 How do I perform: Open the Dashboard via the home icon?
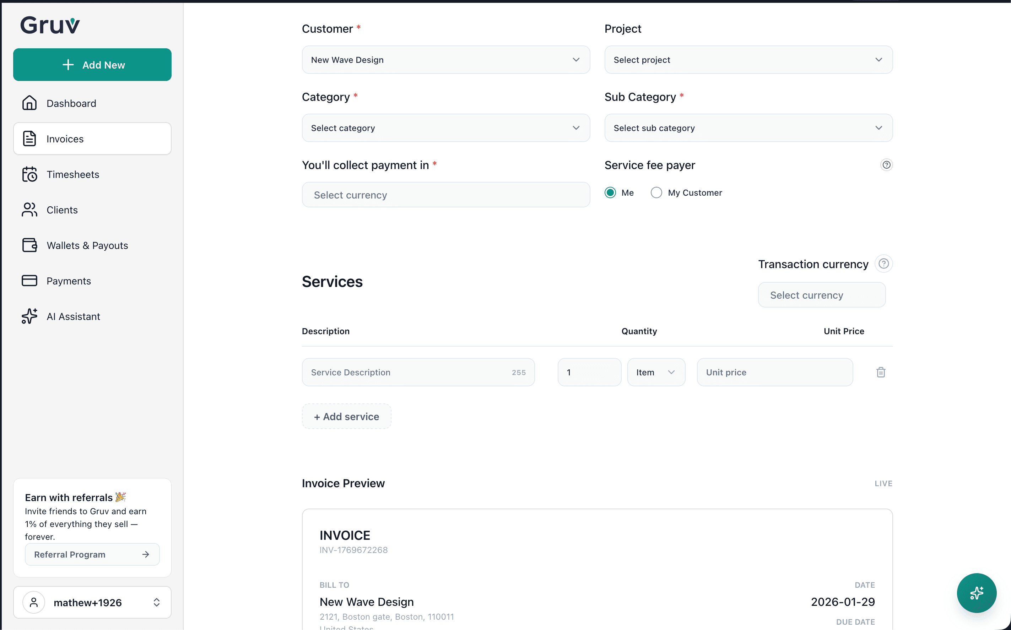coord(29,103)
